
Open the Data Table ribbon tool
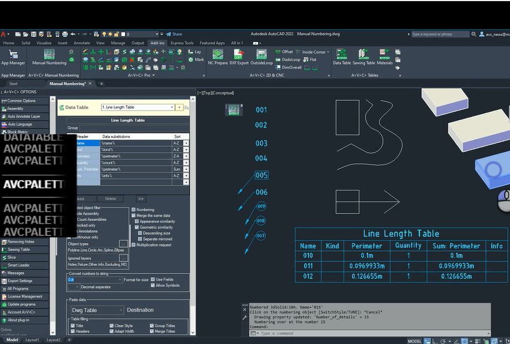342,55
